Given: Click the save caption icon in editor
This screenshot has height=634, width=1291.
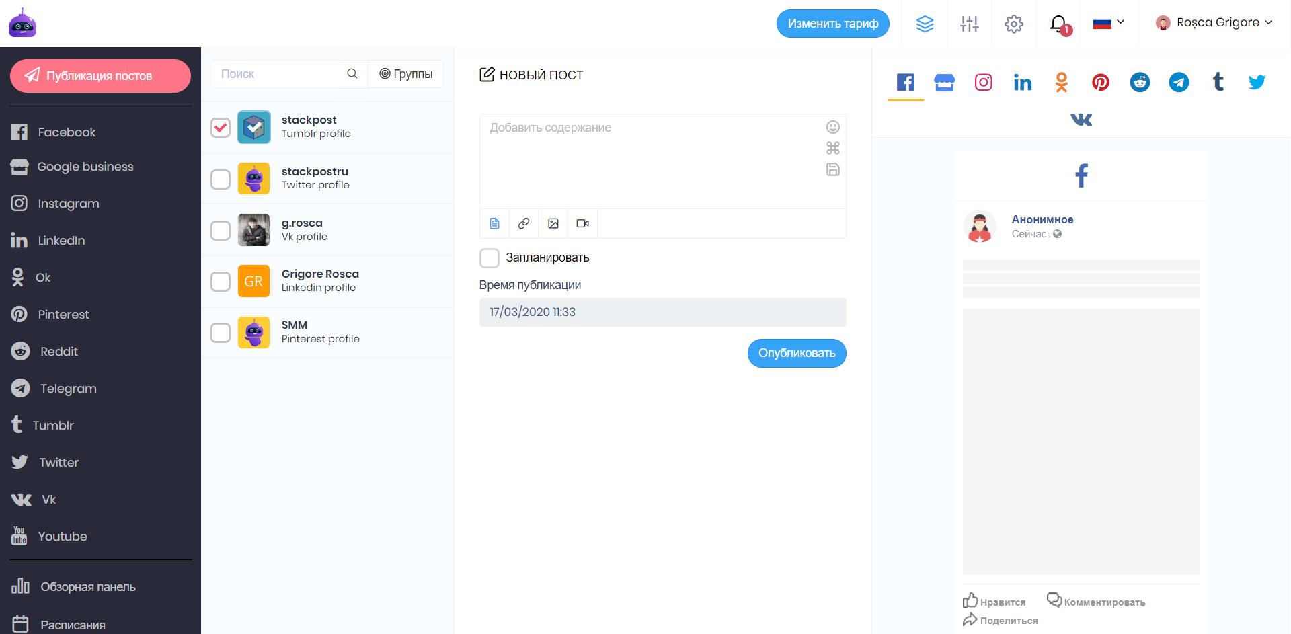Looking at the screenshot, I should 833,169.
